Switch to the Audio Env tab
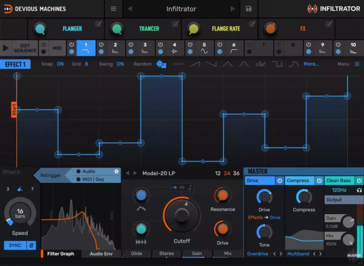The image size is (364, 266). [101, 254]
